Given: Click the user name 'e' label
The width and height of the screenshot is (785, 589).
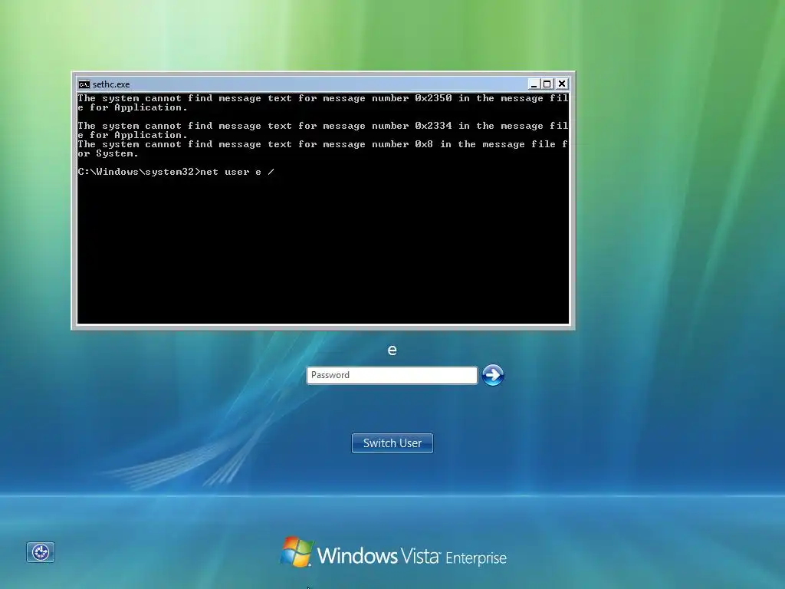Looking at the screenshot, I should (392, 350).
